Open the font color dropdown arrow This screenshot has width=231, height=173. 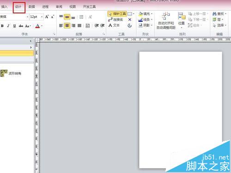coord(42,26)
